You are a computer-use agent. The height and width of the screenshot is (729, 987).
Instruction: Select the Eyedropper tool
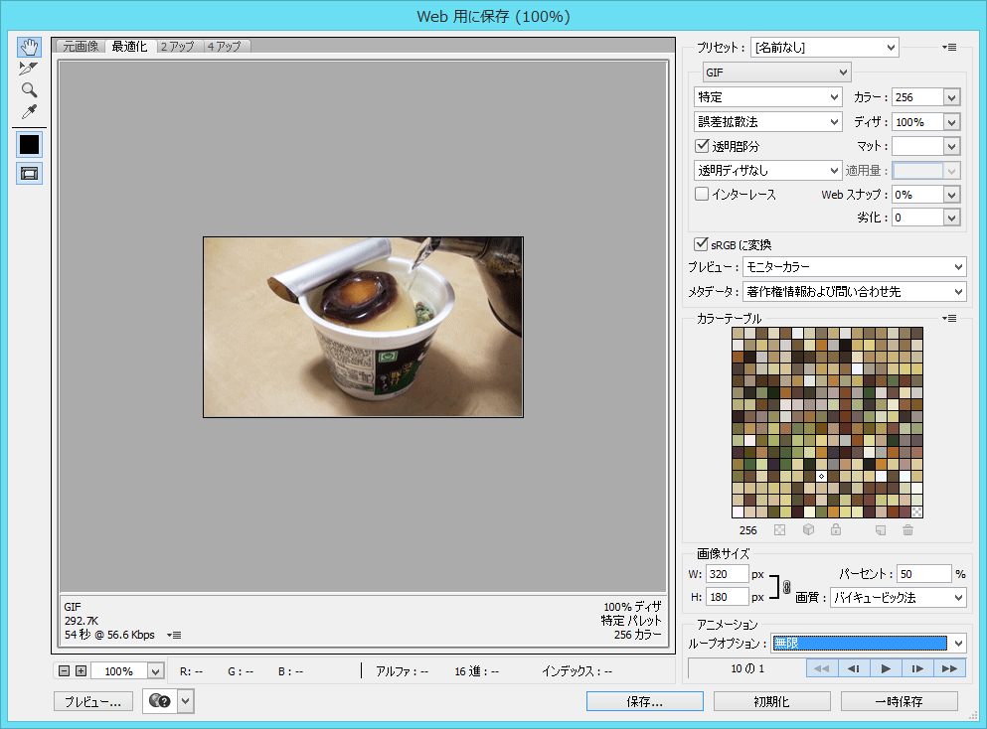(29, 112)
